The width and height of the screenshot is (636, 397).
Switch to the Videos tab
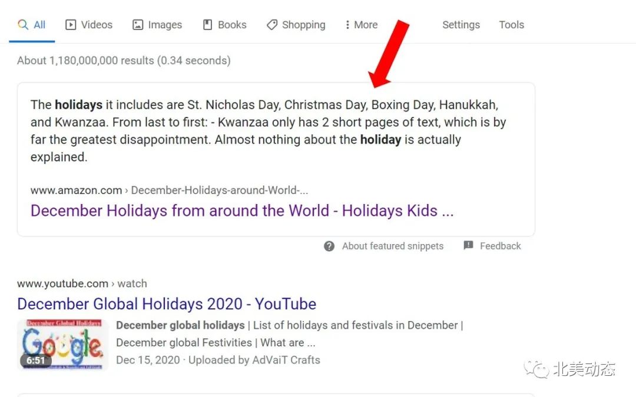(x=89, y=25)
